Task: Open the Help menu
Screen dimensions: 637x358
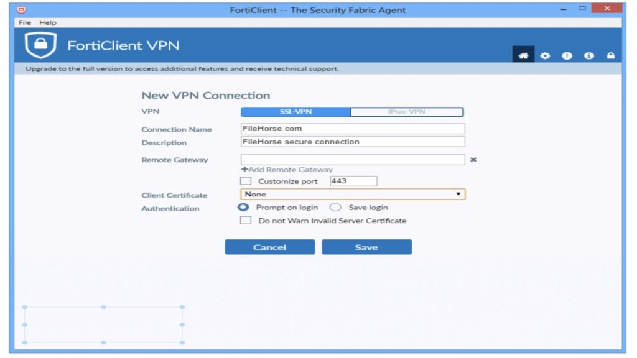Action: [x=48, y=22]
